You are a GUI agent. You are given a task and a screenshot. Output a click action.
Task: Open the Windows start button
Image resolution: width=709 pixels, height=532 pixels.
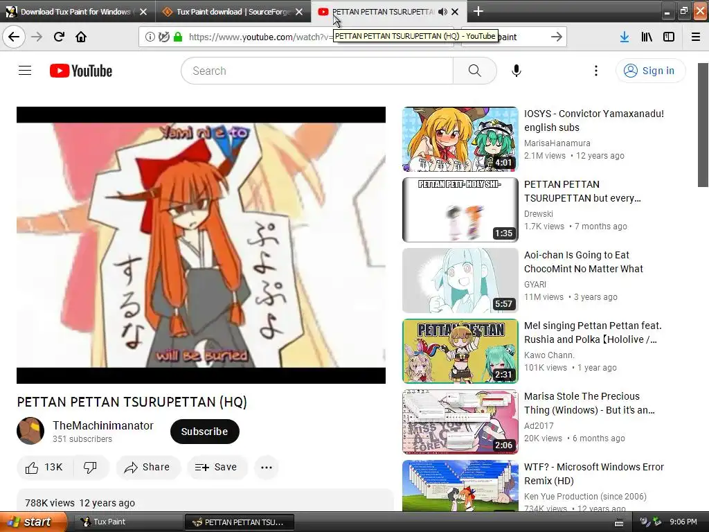[x=34, y=522]
